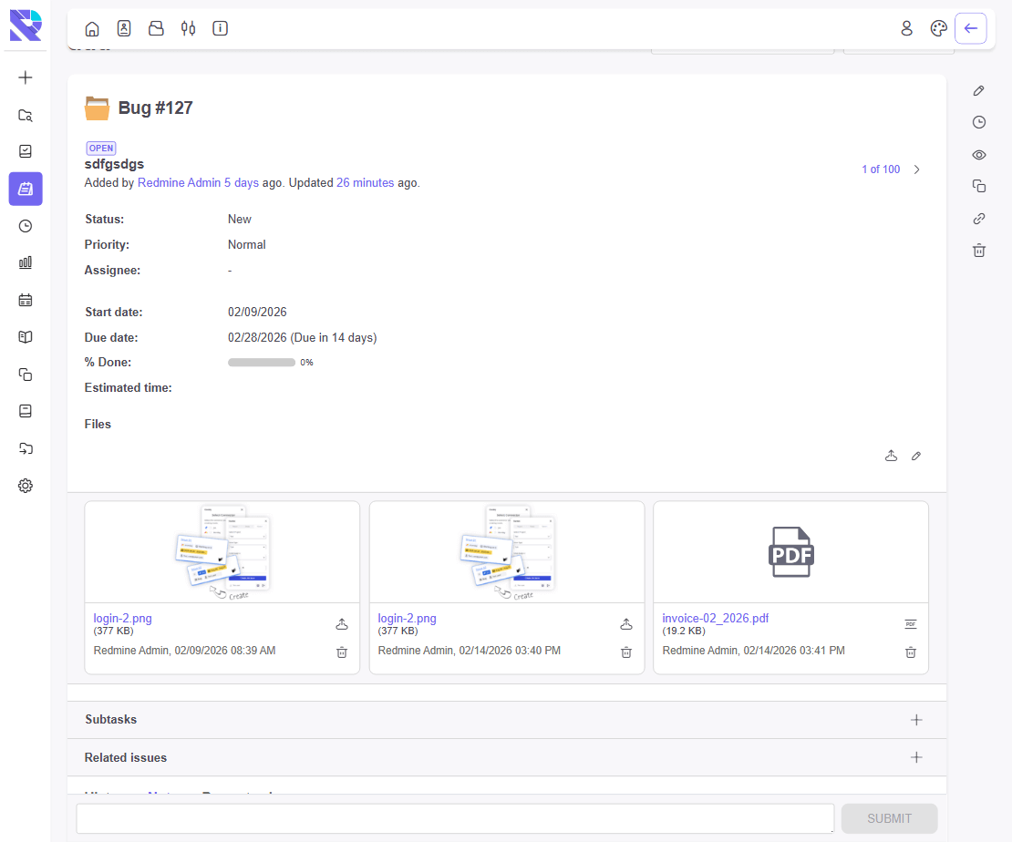Image resolution: width=1012 pixels, height=842 pixels.
Task: Click the clock log time icon in right toolbar
Action: (978, 122)
